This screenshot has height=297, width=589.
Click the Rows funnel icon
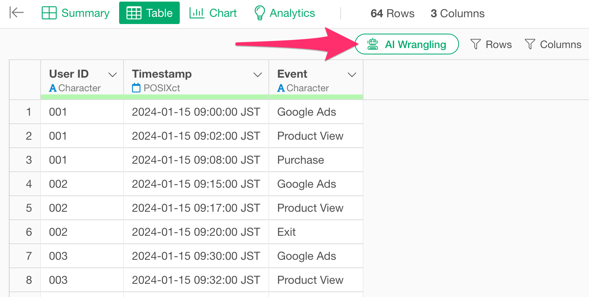point(475,44)
